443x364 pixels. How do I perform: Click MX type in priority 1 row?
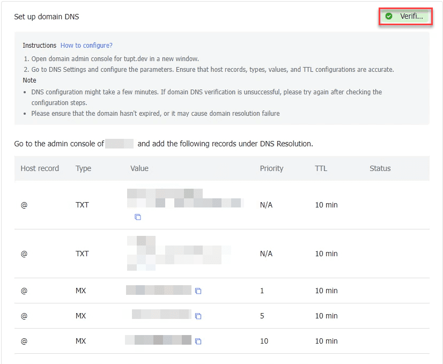pyautogui.click(x=81, y=291)
